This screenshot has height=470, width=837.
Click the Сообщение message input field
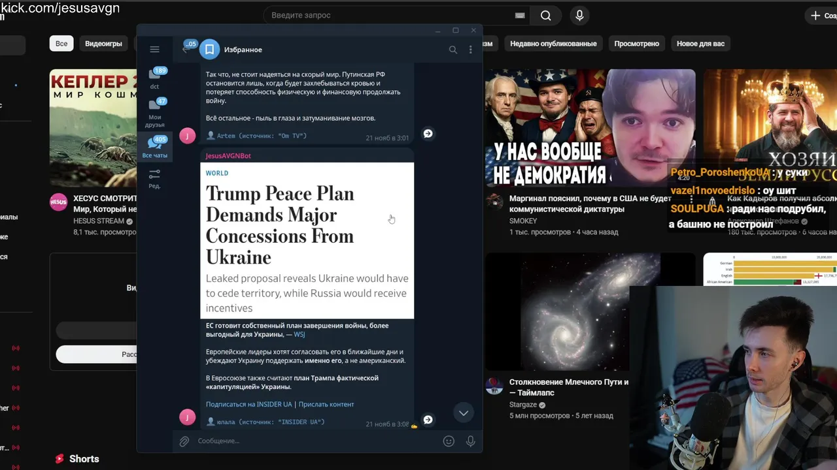tap(316, 441)
